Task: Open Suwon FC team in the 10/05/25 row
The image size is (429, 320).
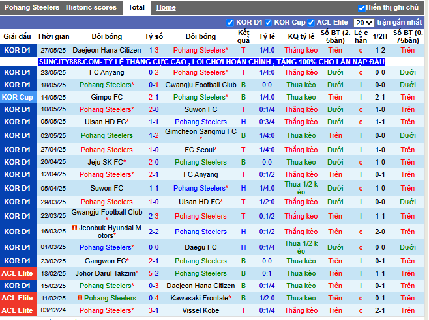Action: tap(201, 109)
